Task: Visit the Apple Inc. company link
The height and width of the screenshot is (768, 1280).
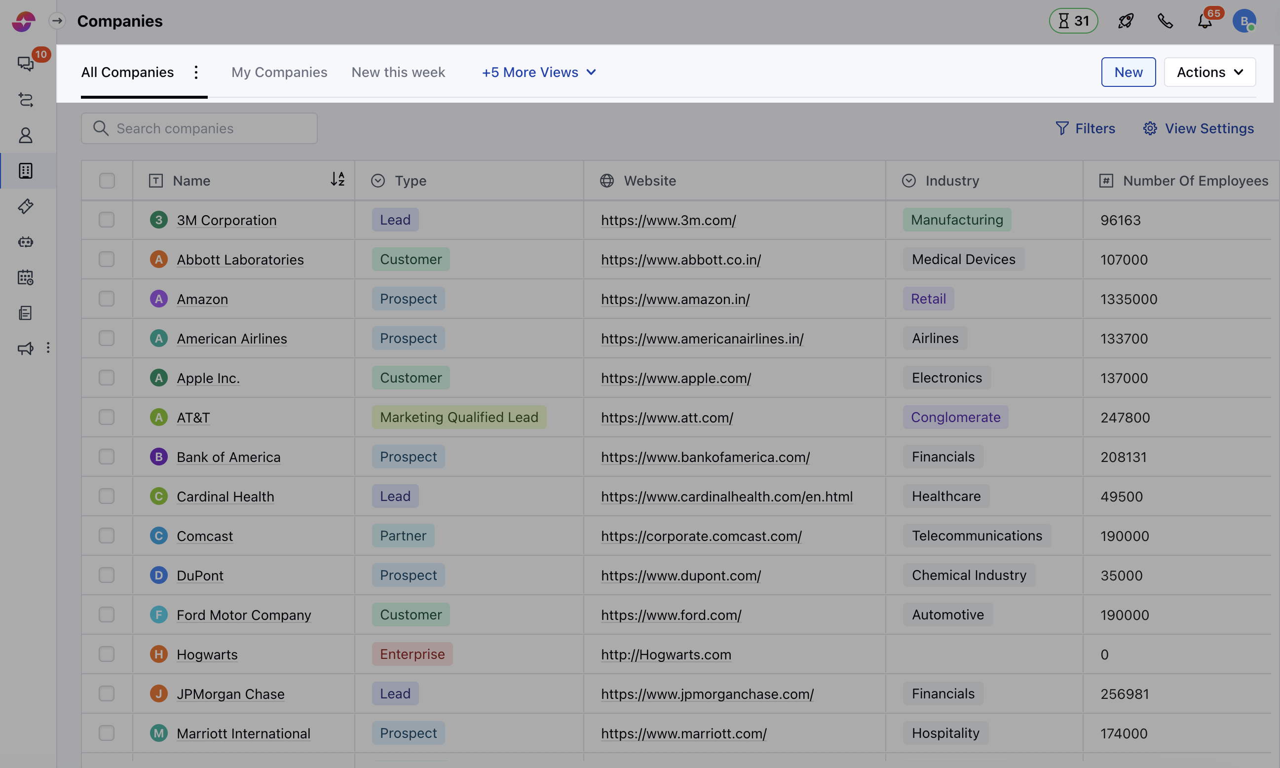Action: coord(208,377)
